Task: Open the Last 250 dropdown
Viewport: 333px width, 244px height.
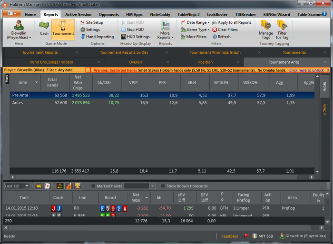Action: (27, 186)
